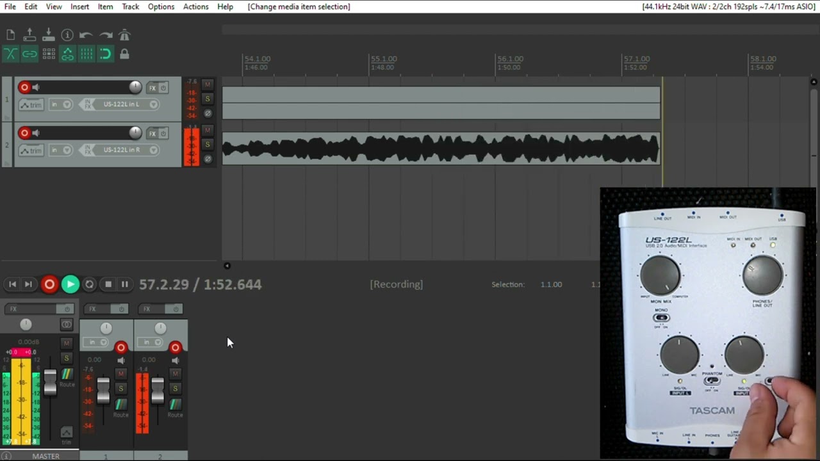Toggle envelope move with items icon
820x461 pixels.
coord(67,54)
